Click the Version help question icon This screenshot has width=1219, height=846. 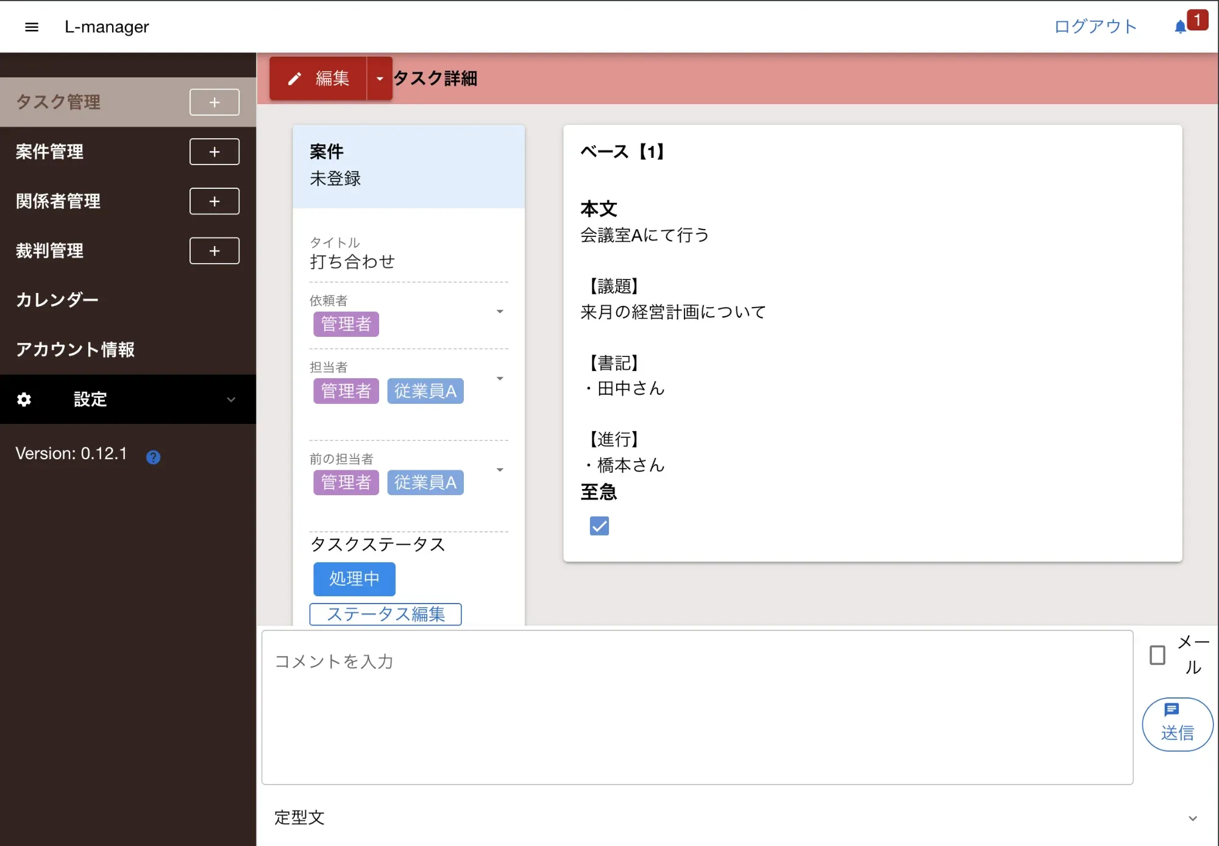(x=153, y=457)
